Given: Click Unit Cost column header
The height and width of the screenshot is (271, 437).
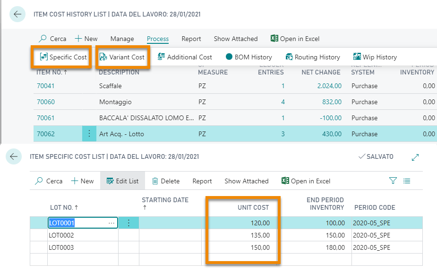Looking at the screenshot, I should pyautogui.click(x=253, y=207).
